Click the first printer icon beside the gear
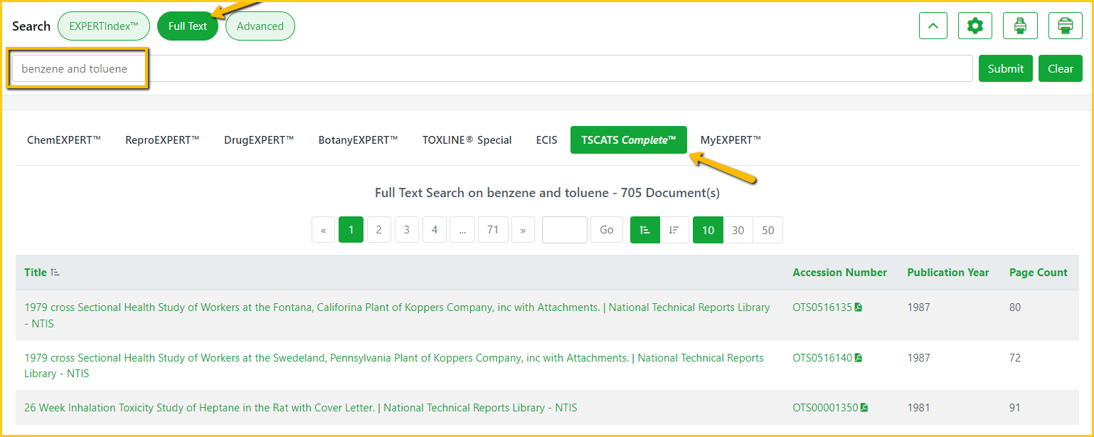This screenshot has height=437, width=1094. (1020, 26)
